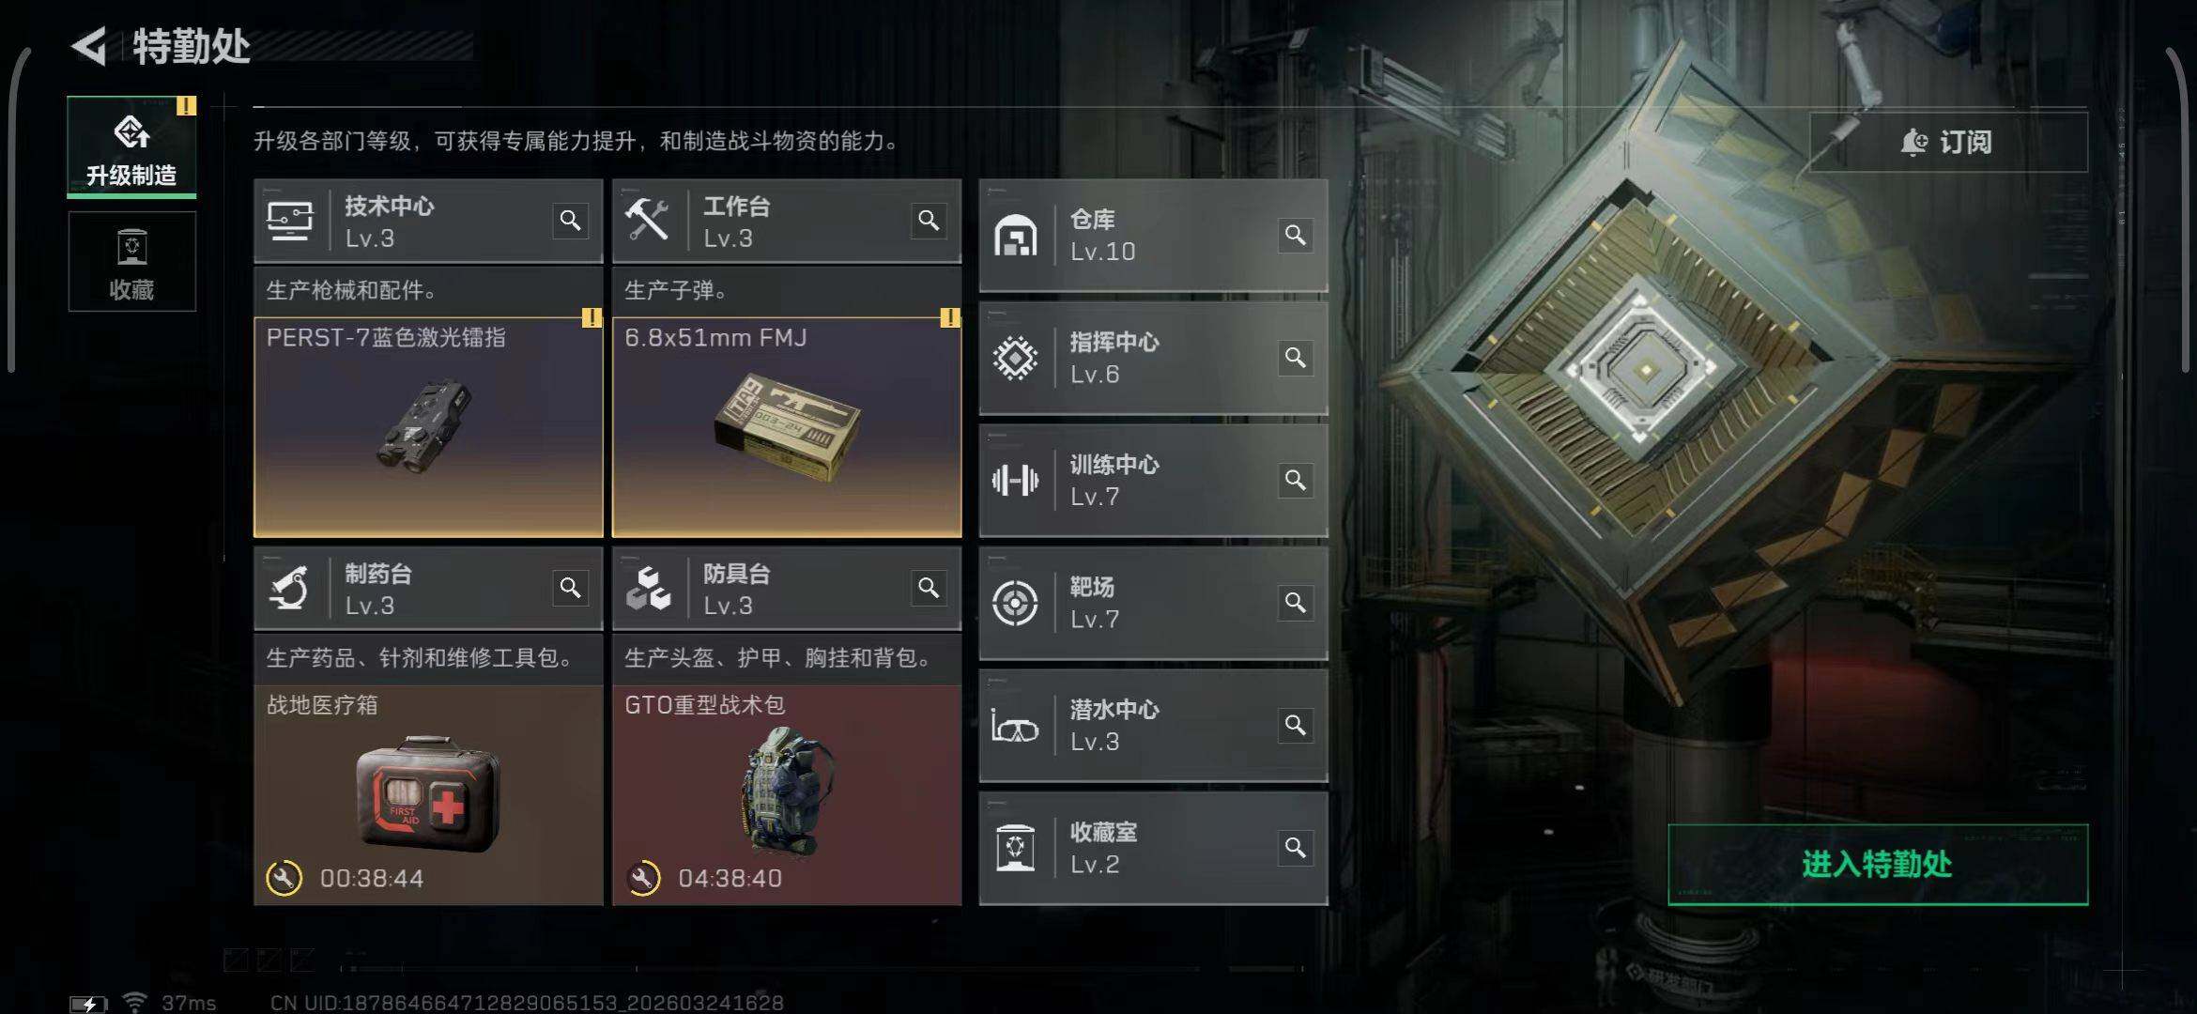The image size is (2197, 1014).
Task: Collect the 6.8x51mm FMJ ammo box
Action: point(787,427)
